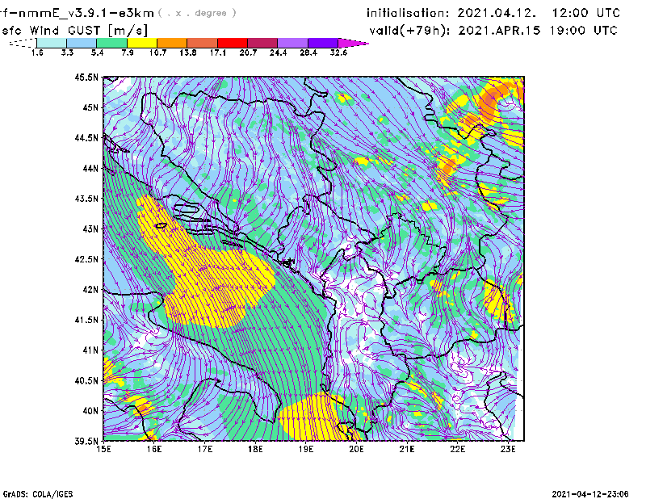Click the 21E longitude label

(407, 449)
